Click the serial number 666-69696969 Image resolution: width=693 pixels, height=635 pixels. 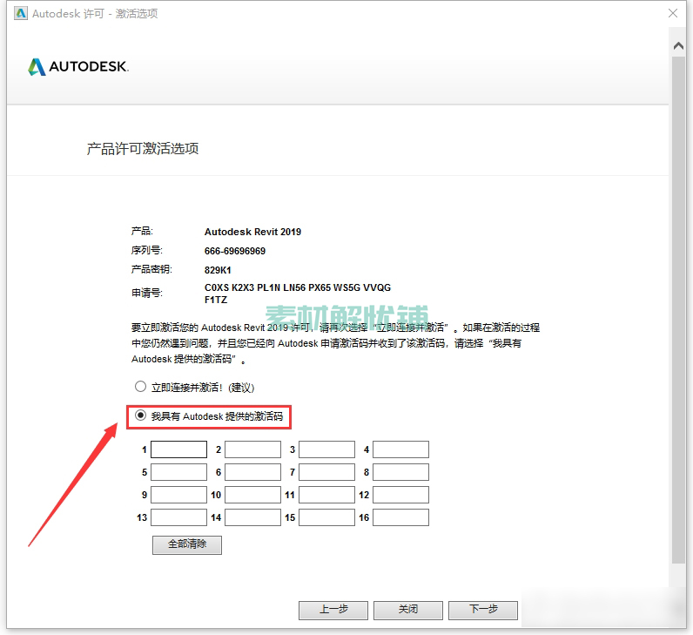tap(235, 251)
